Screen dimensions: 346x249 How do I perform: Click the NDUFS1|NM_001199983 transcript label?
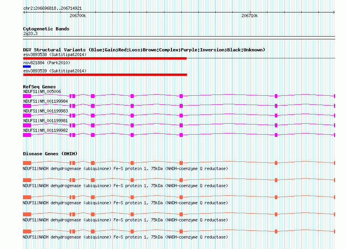(x=45, y=111)
